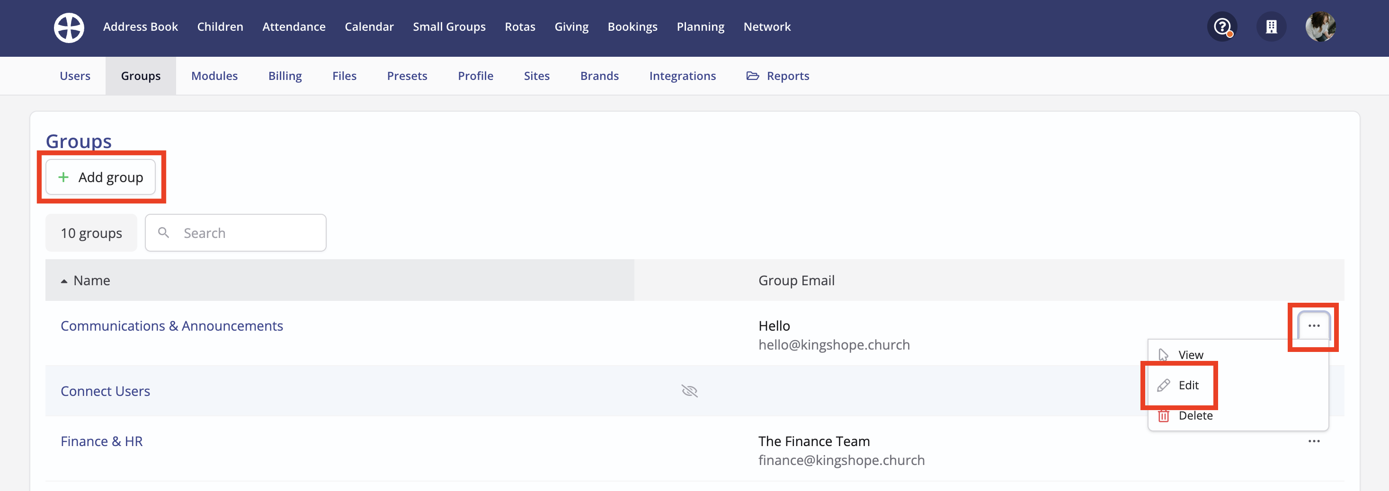
Task: Open Communications & Announcements group link
Action: (172, 326)
